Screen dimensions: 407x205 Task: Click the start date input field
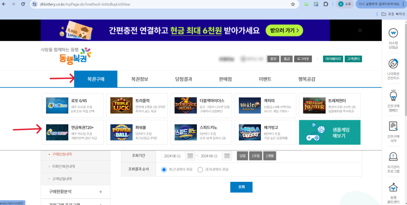coord(173,156)
